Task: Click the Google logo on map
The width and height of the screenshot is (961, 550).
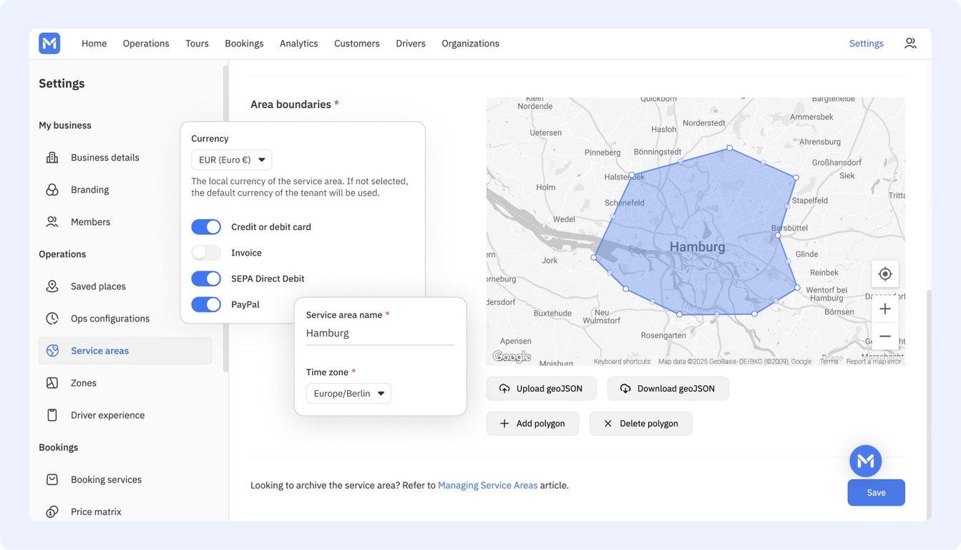Action: coord(512,357)
